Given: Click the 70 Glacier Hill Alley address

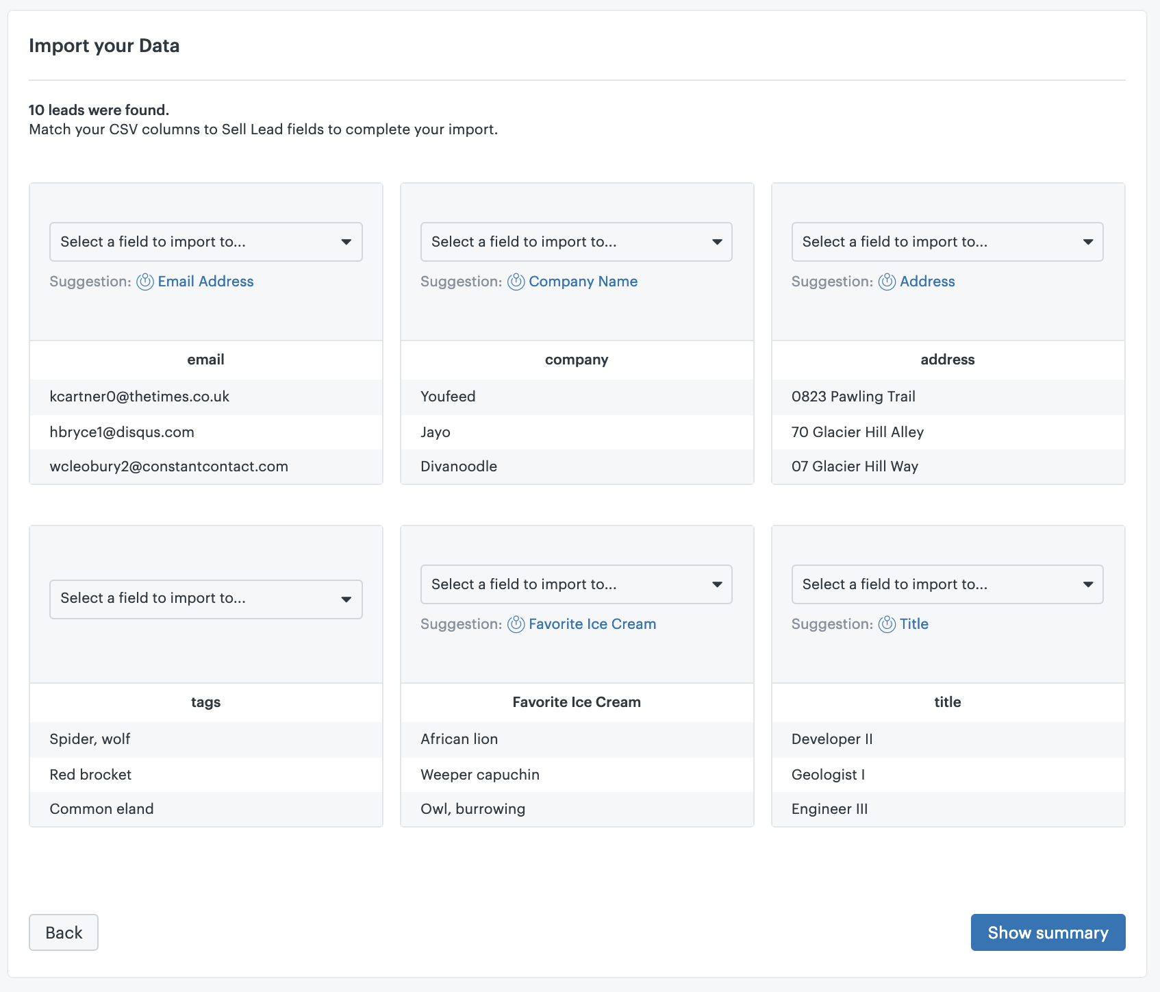Looking at the screenshot, I should (x=948, y=432).
